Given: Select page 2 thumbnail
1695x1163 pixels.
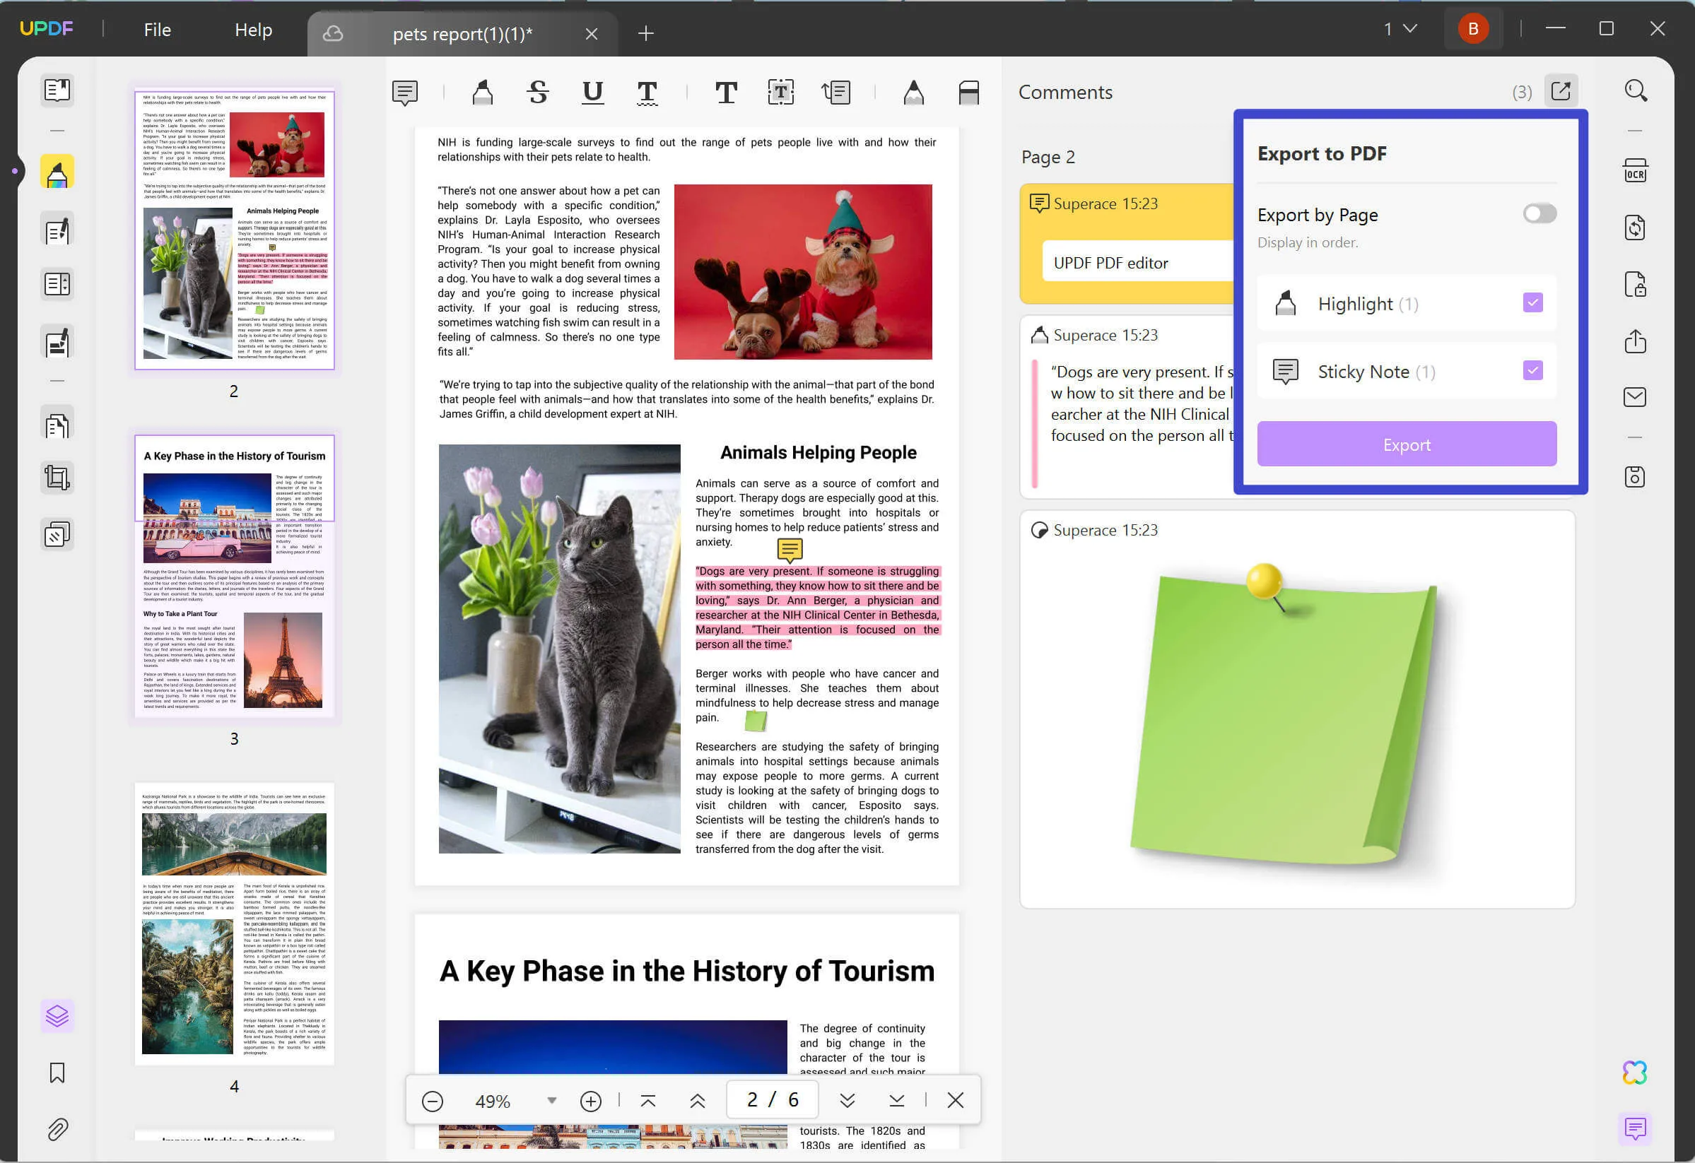Looking at the screenshot, I should [234, 230].
